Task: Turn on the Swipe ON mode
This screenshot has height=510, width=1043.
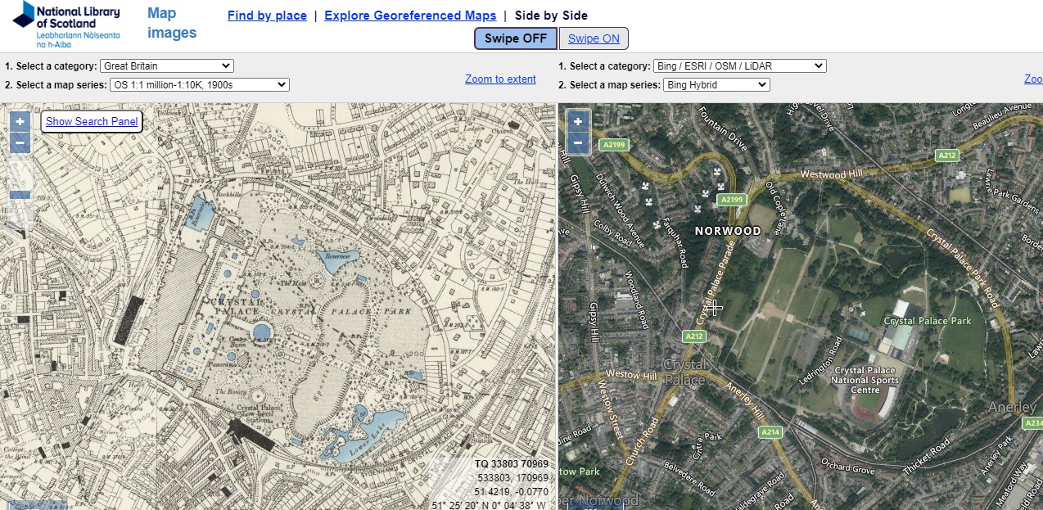Action: tap(594, 38)
